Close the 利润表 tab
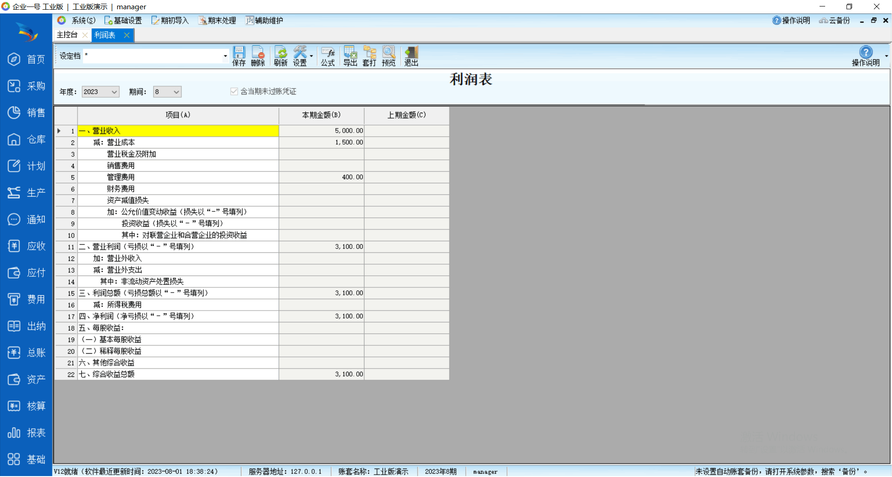The height and width of the screenshot is (477, 892). pos(126,35)
